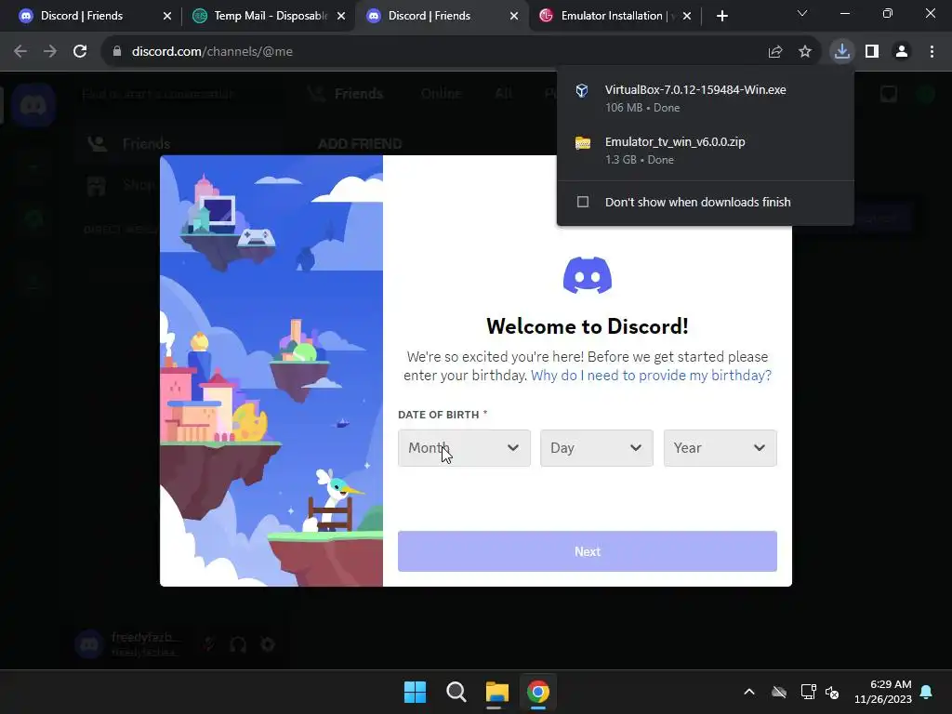Click the Discord home icon in server sidebar
The width and height of the screenshot is (952, 714).
pos(33,105)
